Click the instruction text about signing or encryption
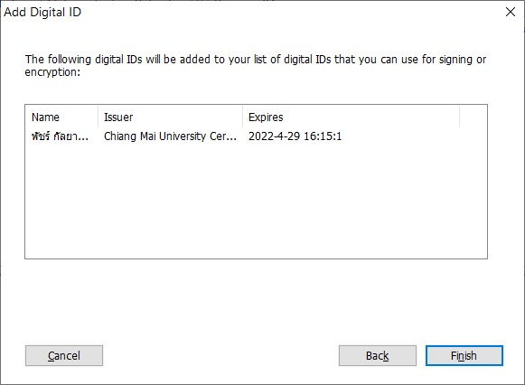 click(x=256, y=66)
